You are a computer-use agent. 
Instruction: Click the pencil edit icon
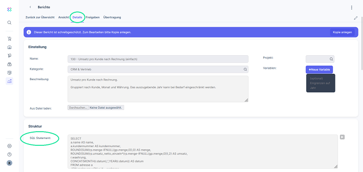coord(356,18)
